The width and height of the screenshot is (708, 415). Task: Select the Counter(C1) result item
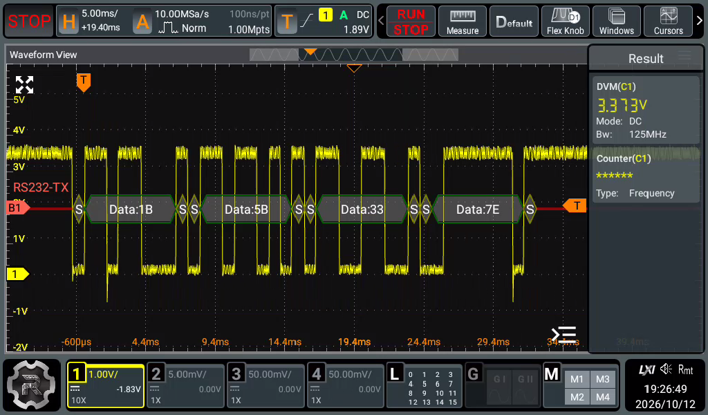646,176
